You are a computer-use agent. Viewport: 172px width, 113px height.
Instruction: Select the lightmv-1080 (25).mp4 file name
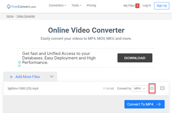(x=23, y=89)
